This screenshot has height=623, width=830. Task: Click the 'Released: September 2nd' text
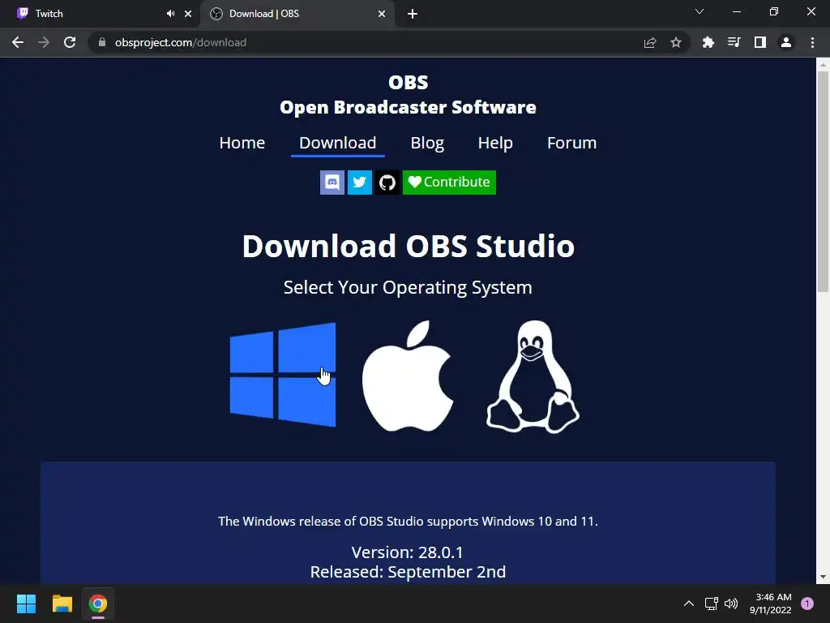click(x=408, y=572)
